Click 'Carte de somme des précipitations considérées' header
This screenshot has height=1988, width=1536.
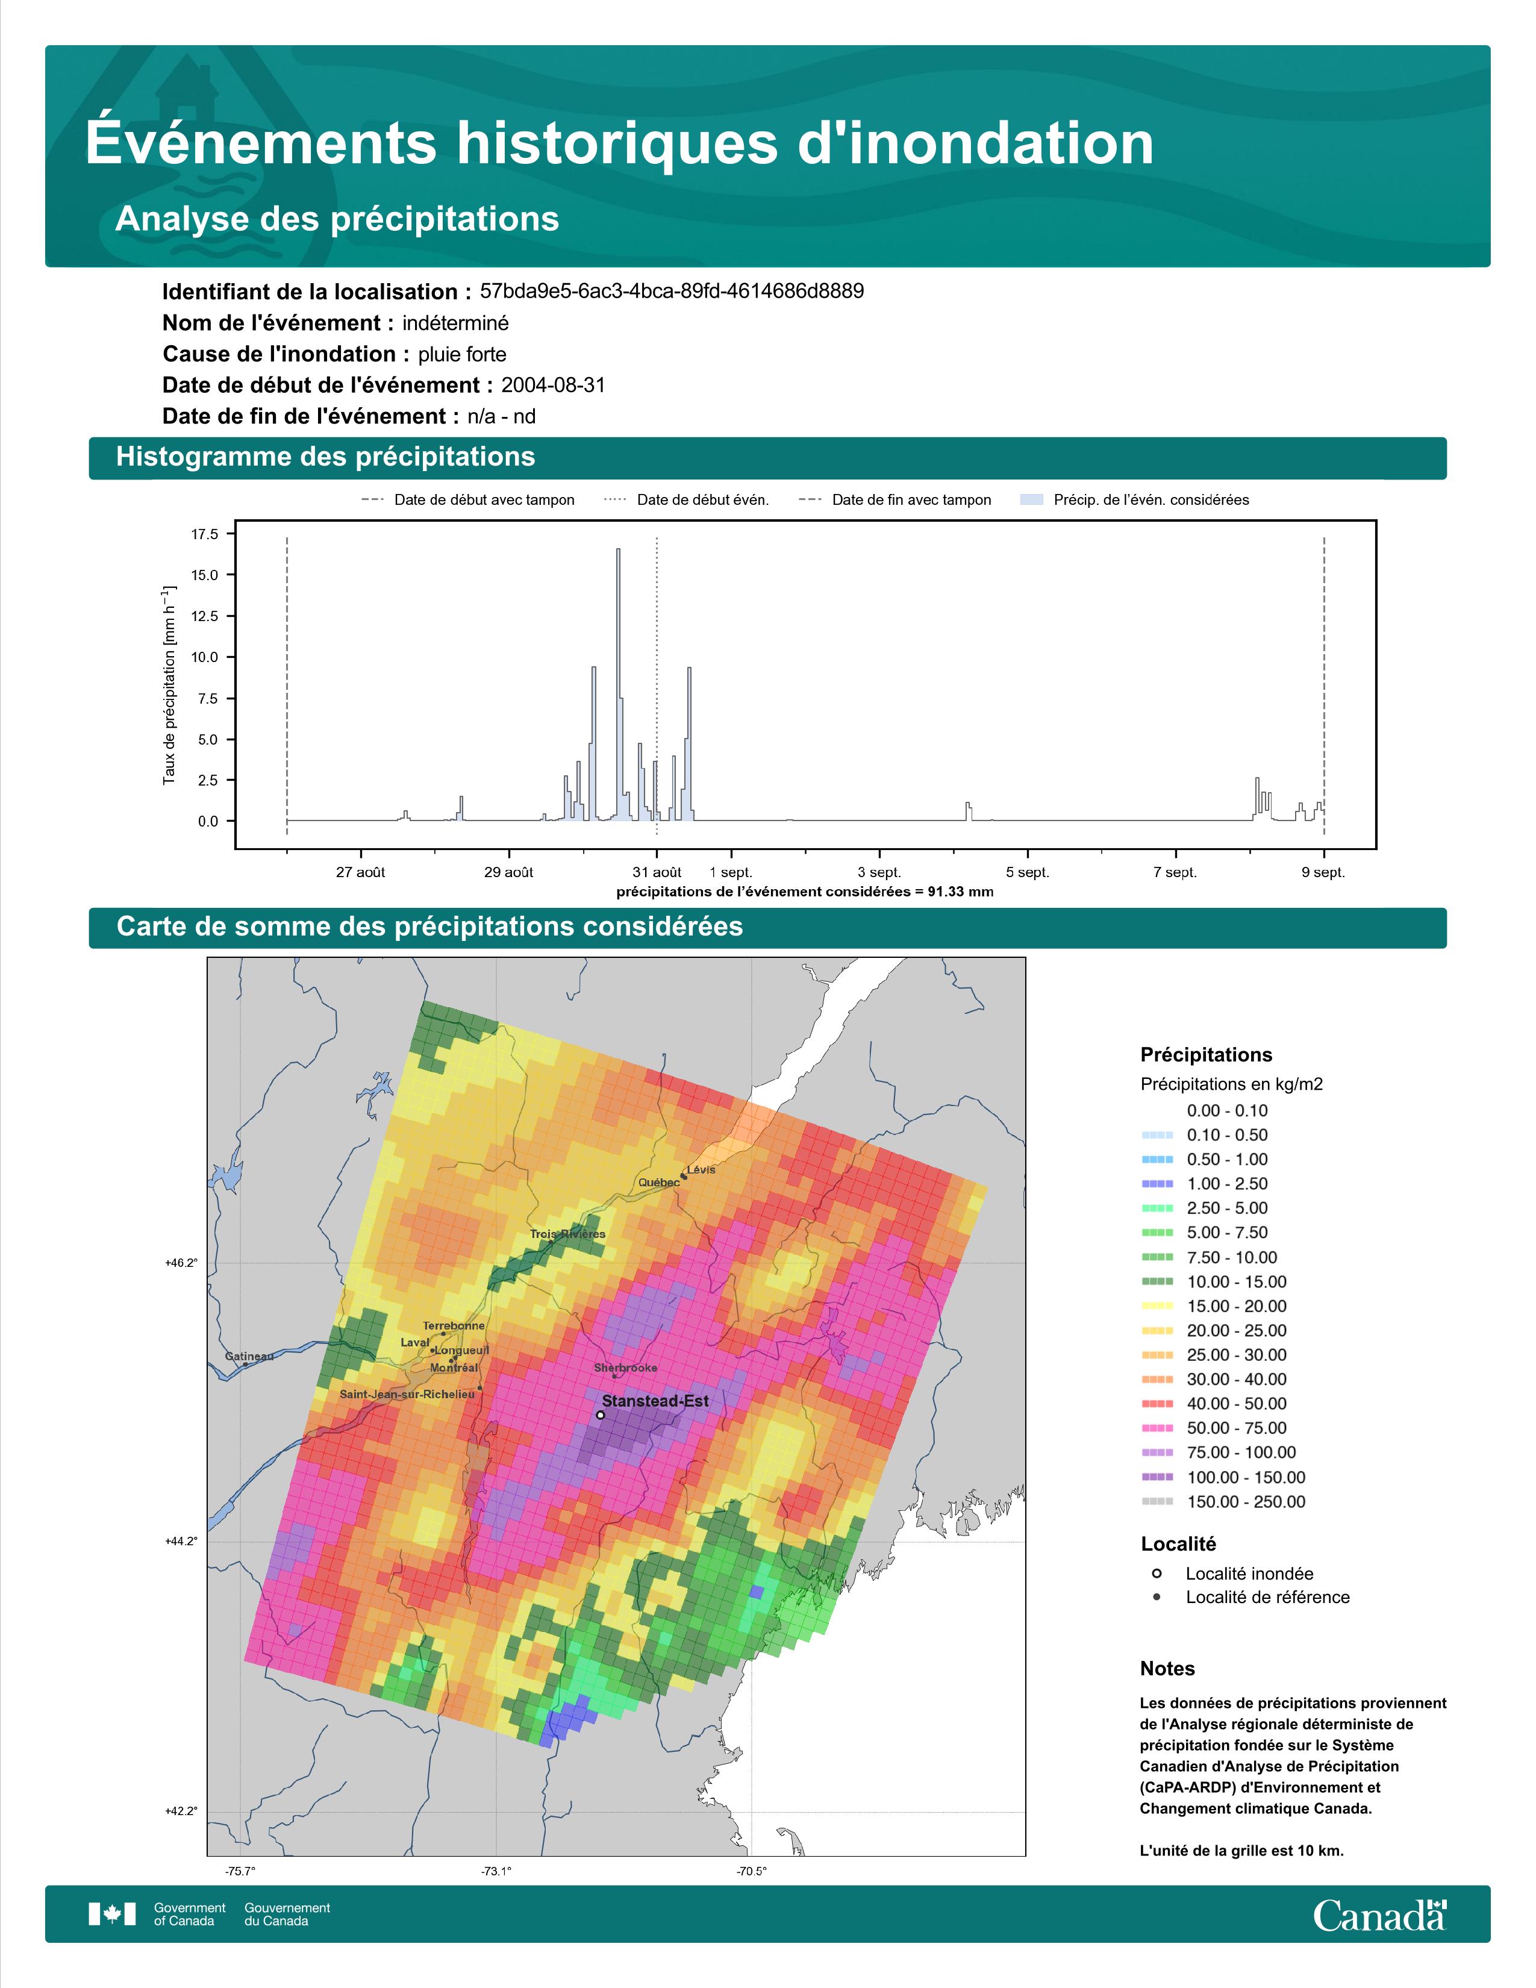click(768, 928)
